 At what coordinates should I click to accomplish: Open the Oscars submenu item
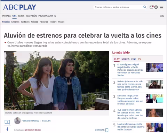point(61,22)
